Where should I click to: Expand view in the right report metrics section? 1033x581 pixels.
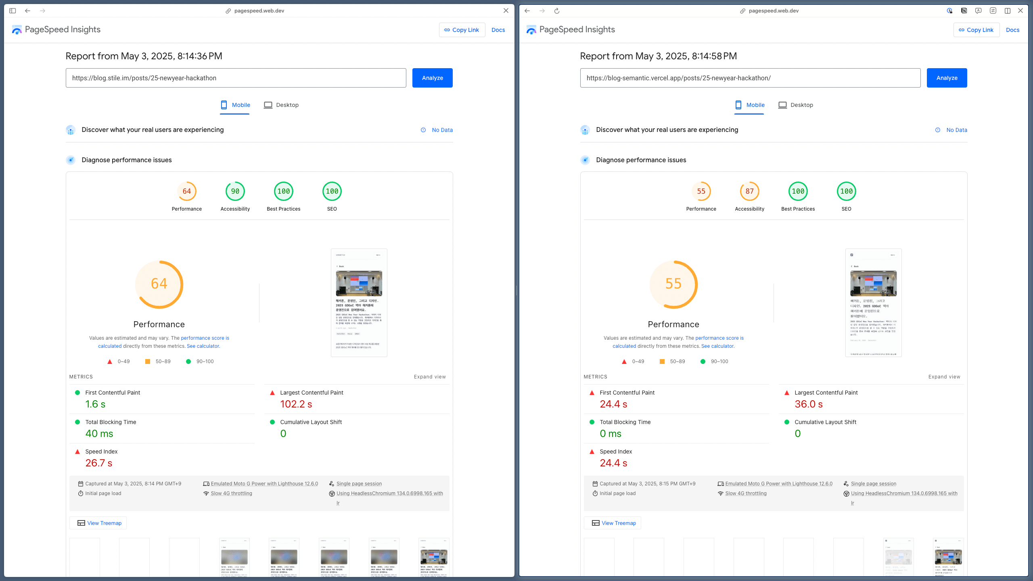[x=944, y=376]
